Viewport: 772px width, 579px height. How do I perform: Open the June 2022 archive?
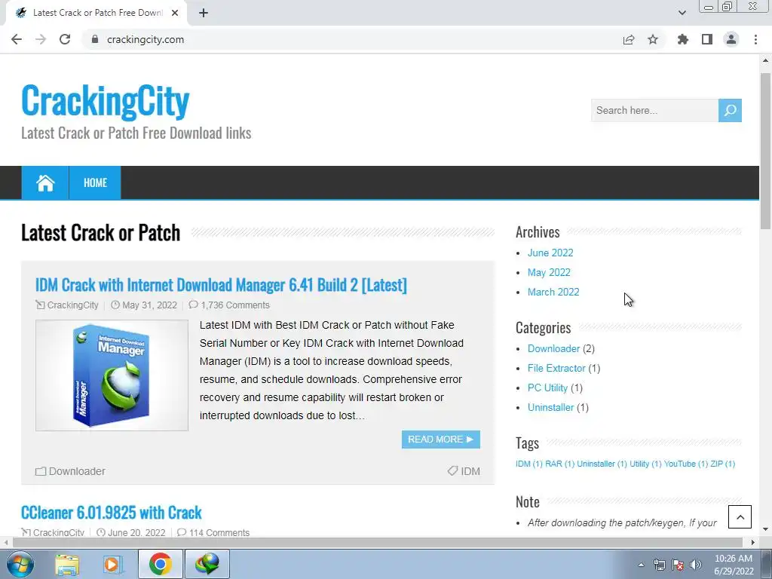coord(550,253)
